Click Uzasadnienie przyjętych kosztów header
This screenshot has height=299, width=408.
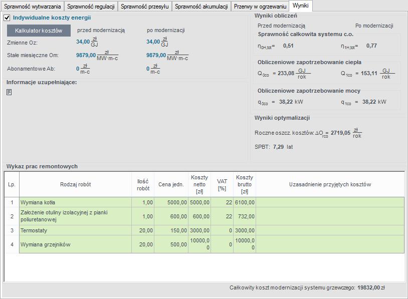point(330,184)
